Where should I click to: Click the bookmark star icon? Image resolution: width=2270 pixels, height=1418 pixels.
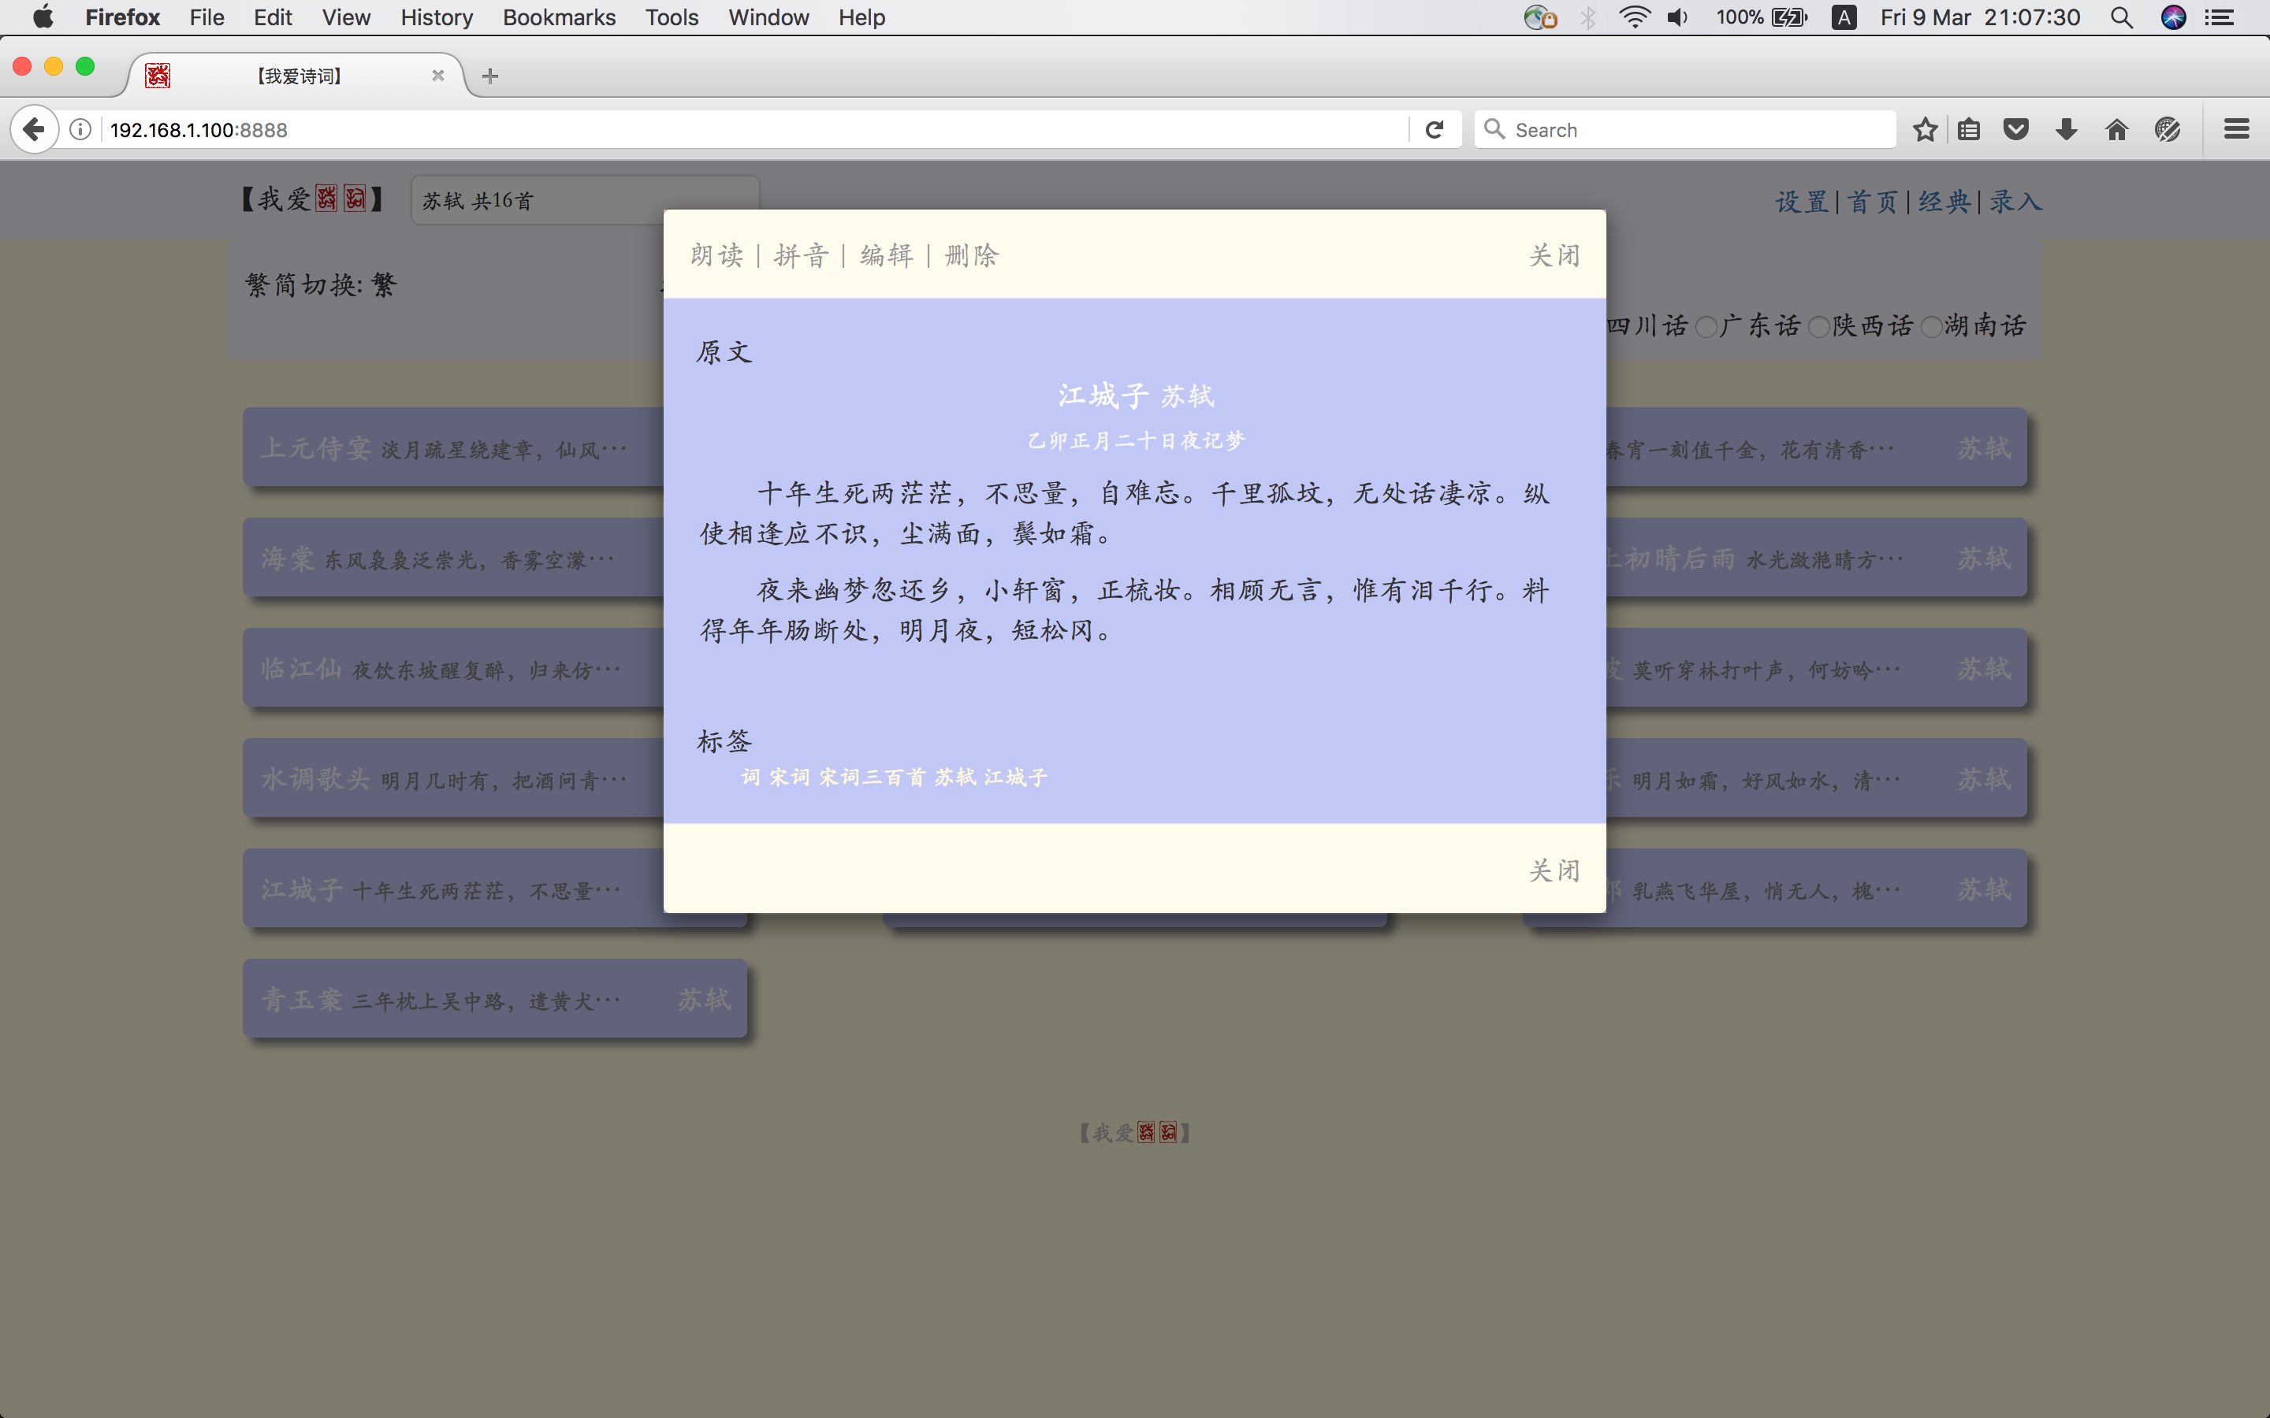coord(1925,129)
